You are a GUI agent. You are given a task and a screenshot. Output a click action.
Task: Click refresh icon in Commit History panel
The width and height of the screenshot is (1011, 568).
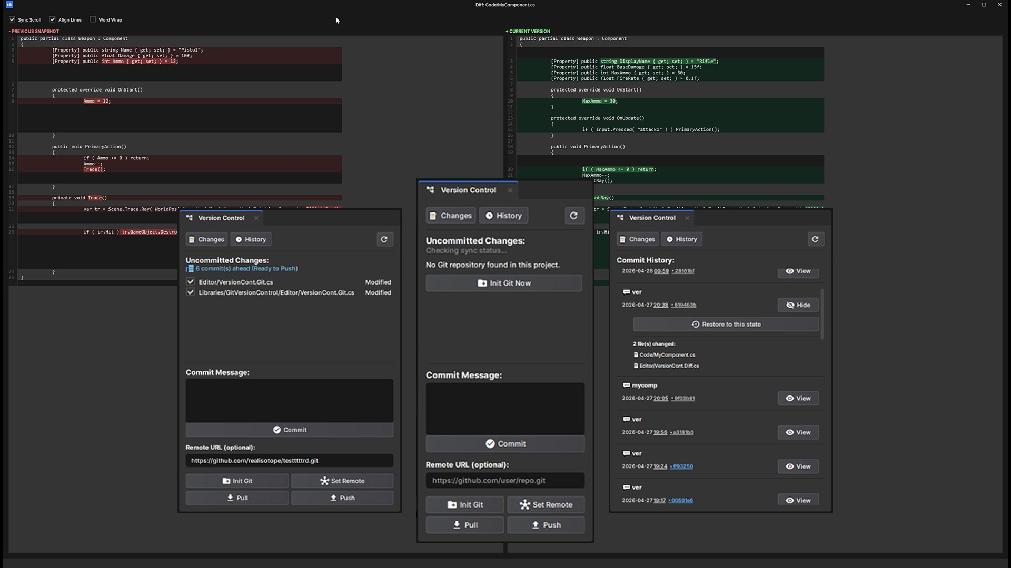point(815,239)
